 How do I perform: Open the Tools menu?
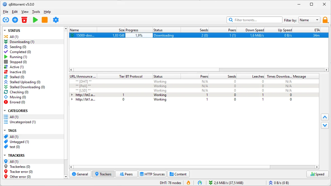(x=36, y=12)
